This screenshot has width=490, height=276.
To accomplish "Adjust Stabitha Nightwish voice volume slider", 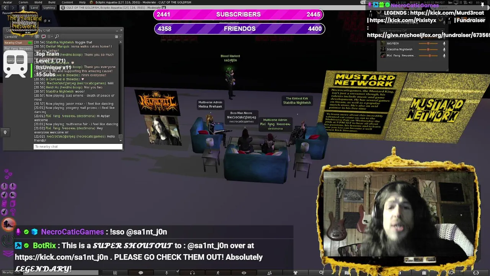I will (x=428, y=49).
